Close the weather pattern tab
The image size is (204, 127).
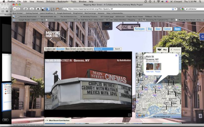[x=74, y=20]
